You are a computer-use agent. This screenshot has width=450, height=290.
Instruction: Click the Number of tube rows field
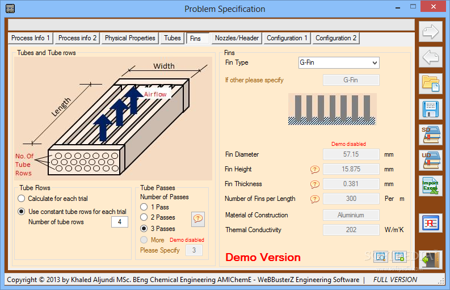(120, 222)
